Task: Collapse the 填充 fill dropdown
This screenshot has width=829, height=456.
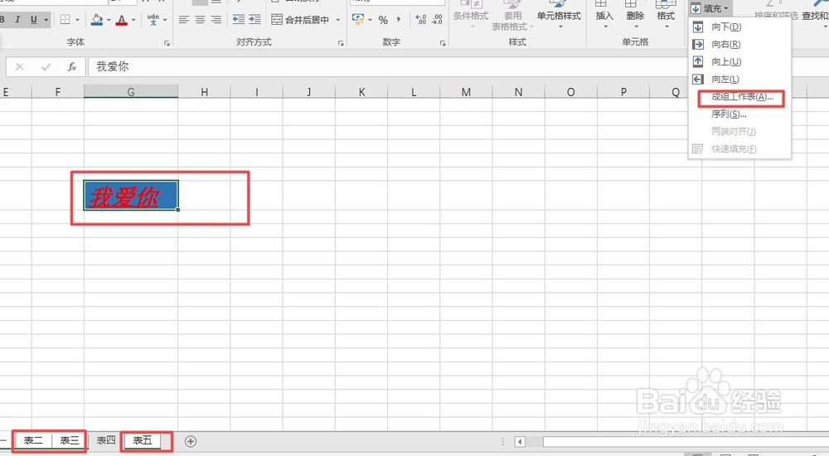Action: tap(710, 8)
